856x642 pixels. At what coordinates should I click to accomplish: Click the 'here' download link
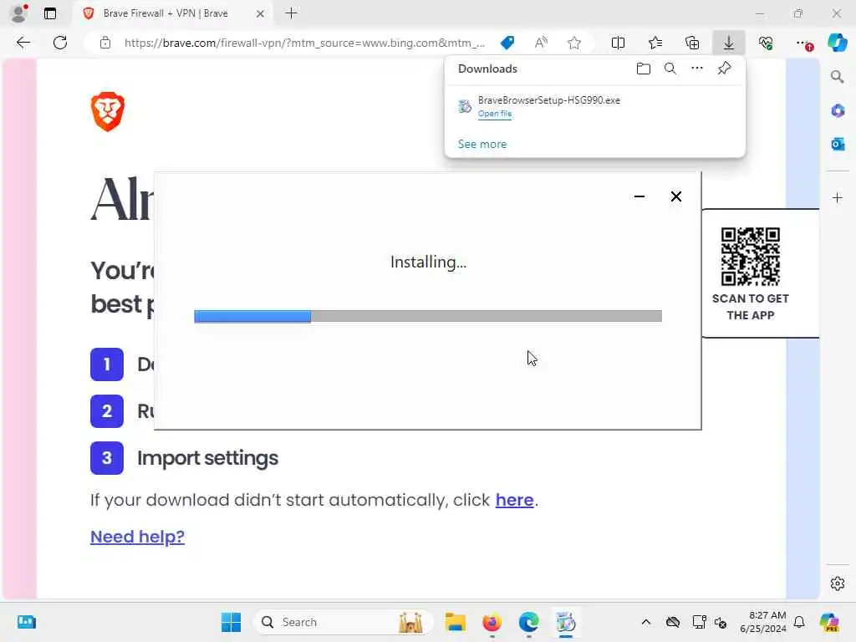point(514,500)
